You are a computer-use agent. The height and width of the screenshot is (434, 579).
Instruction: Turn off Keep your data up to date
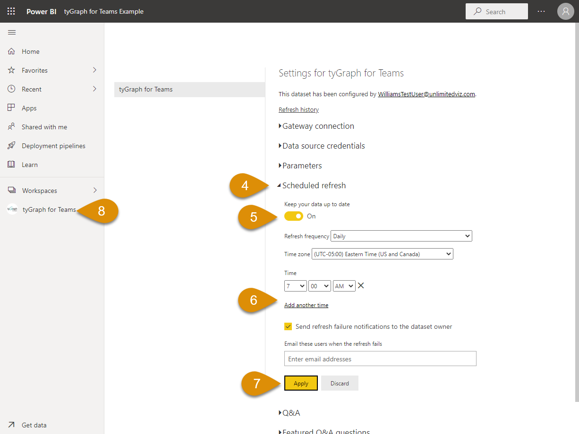tap(294, 216)
